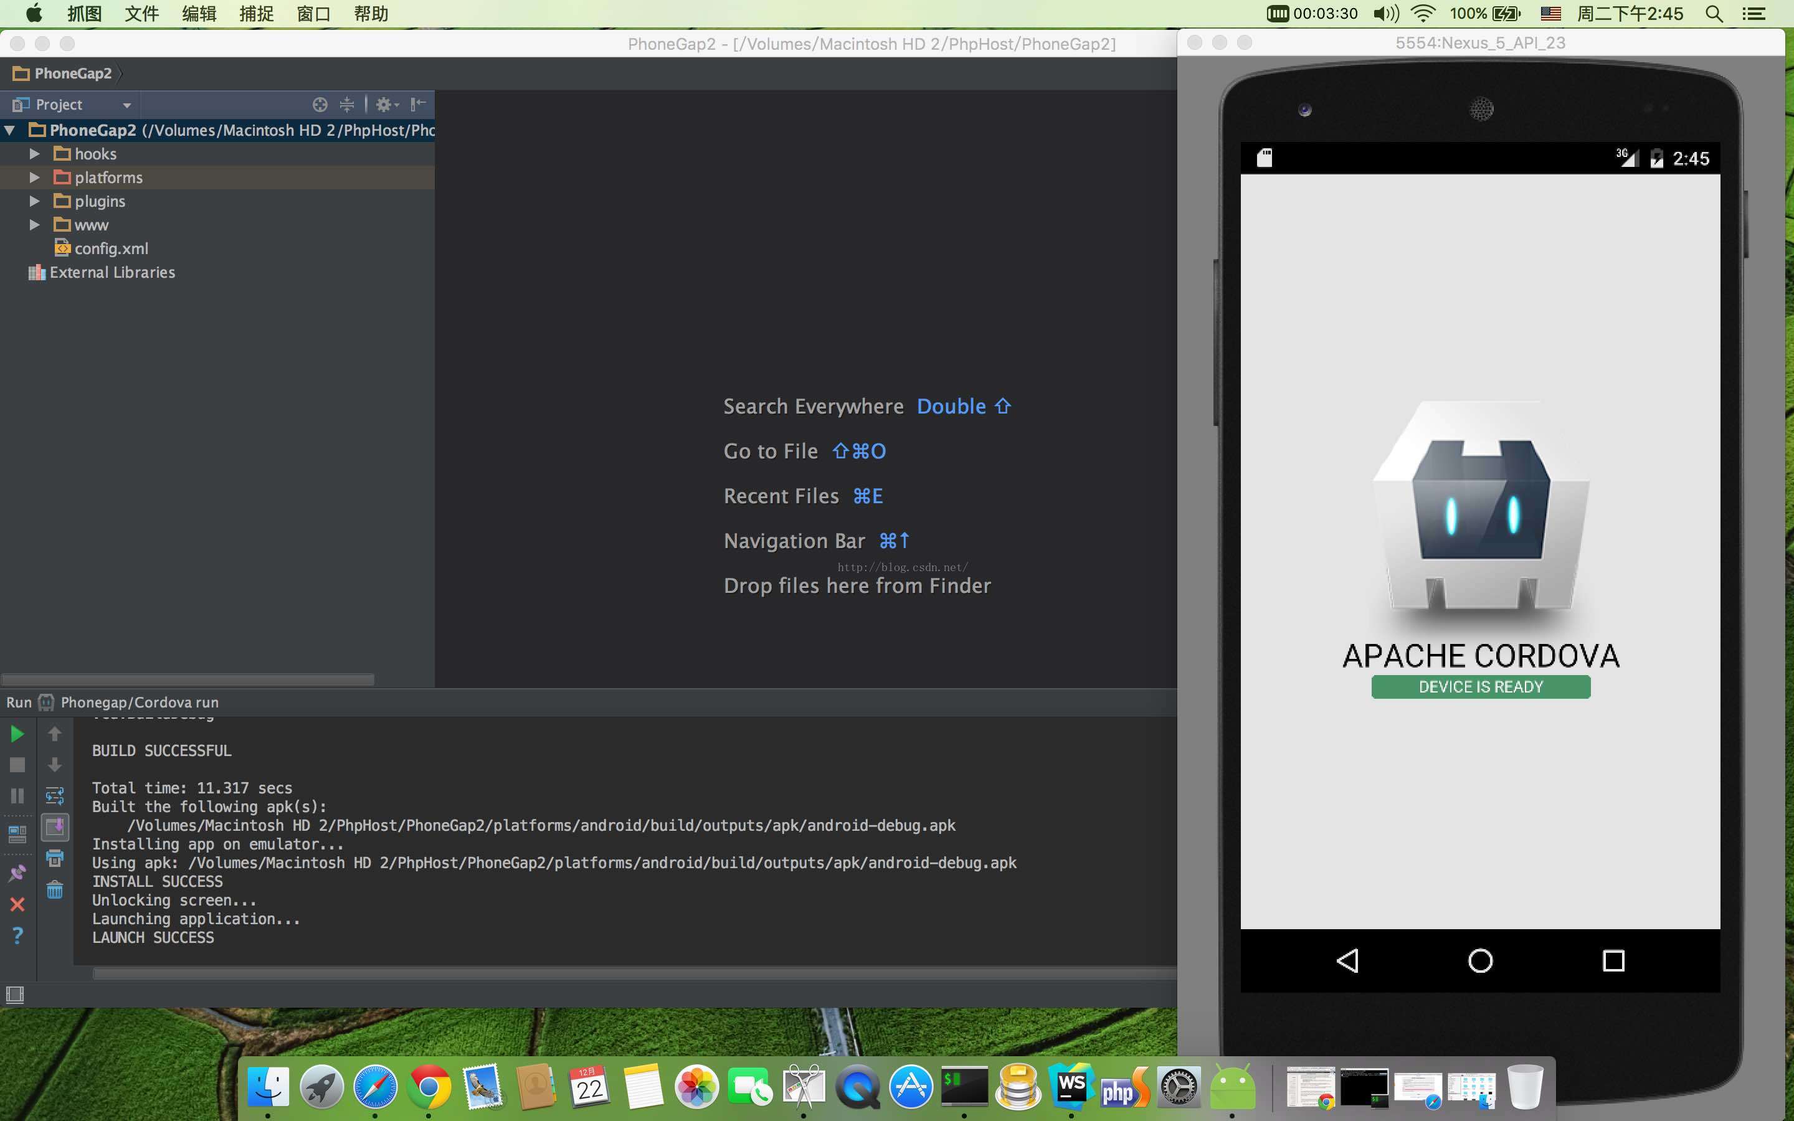
Task: Pin the Run tab
Action: (x=17, y=873)
